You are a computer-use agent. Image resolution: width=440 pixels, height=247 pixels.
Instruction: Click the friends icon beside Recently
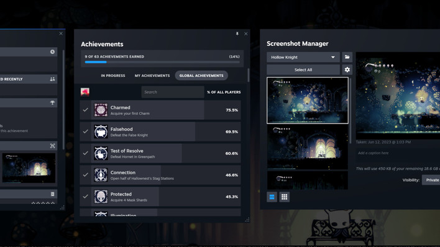pos(52,79)
